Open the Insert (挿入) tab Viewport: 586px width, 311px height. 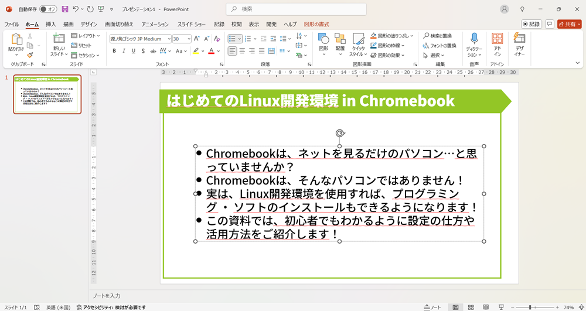pos(51,24)
